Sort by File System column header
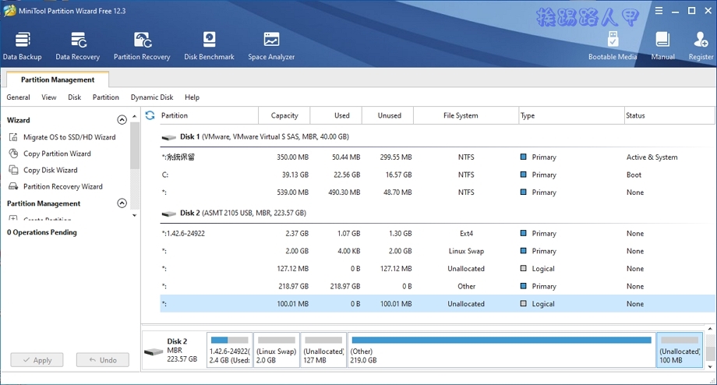717x385 pixels. (465, 115)
